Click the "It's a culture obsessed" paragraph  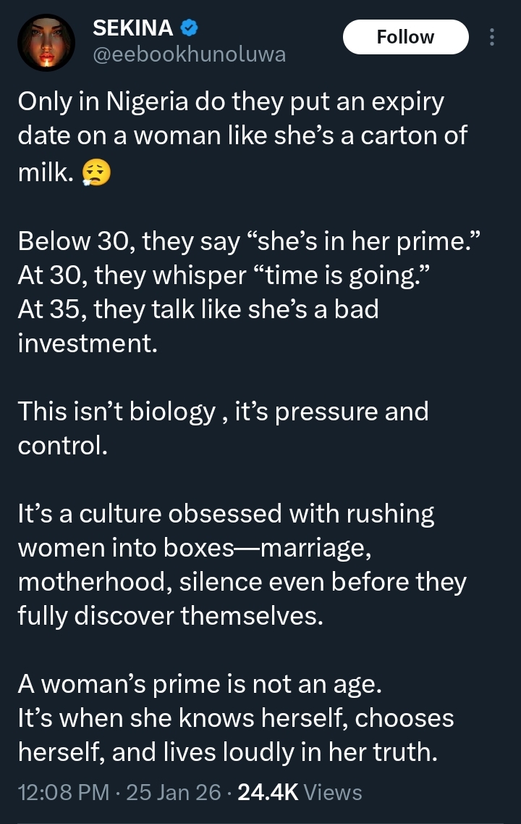click(226, 514)
